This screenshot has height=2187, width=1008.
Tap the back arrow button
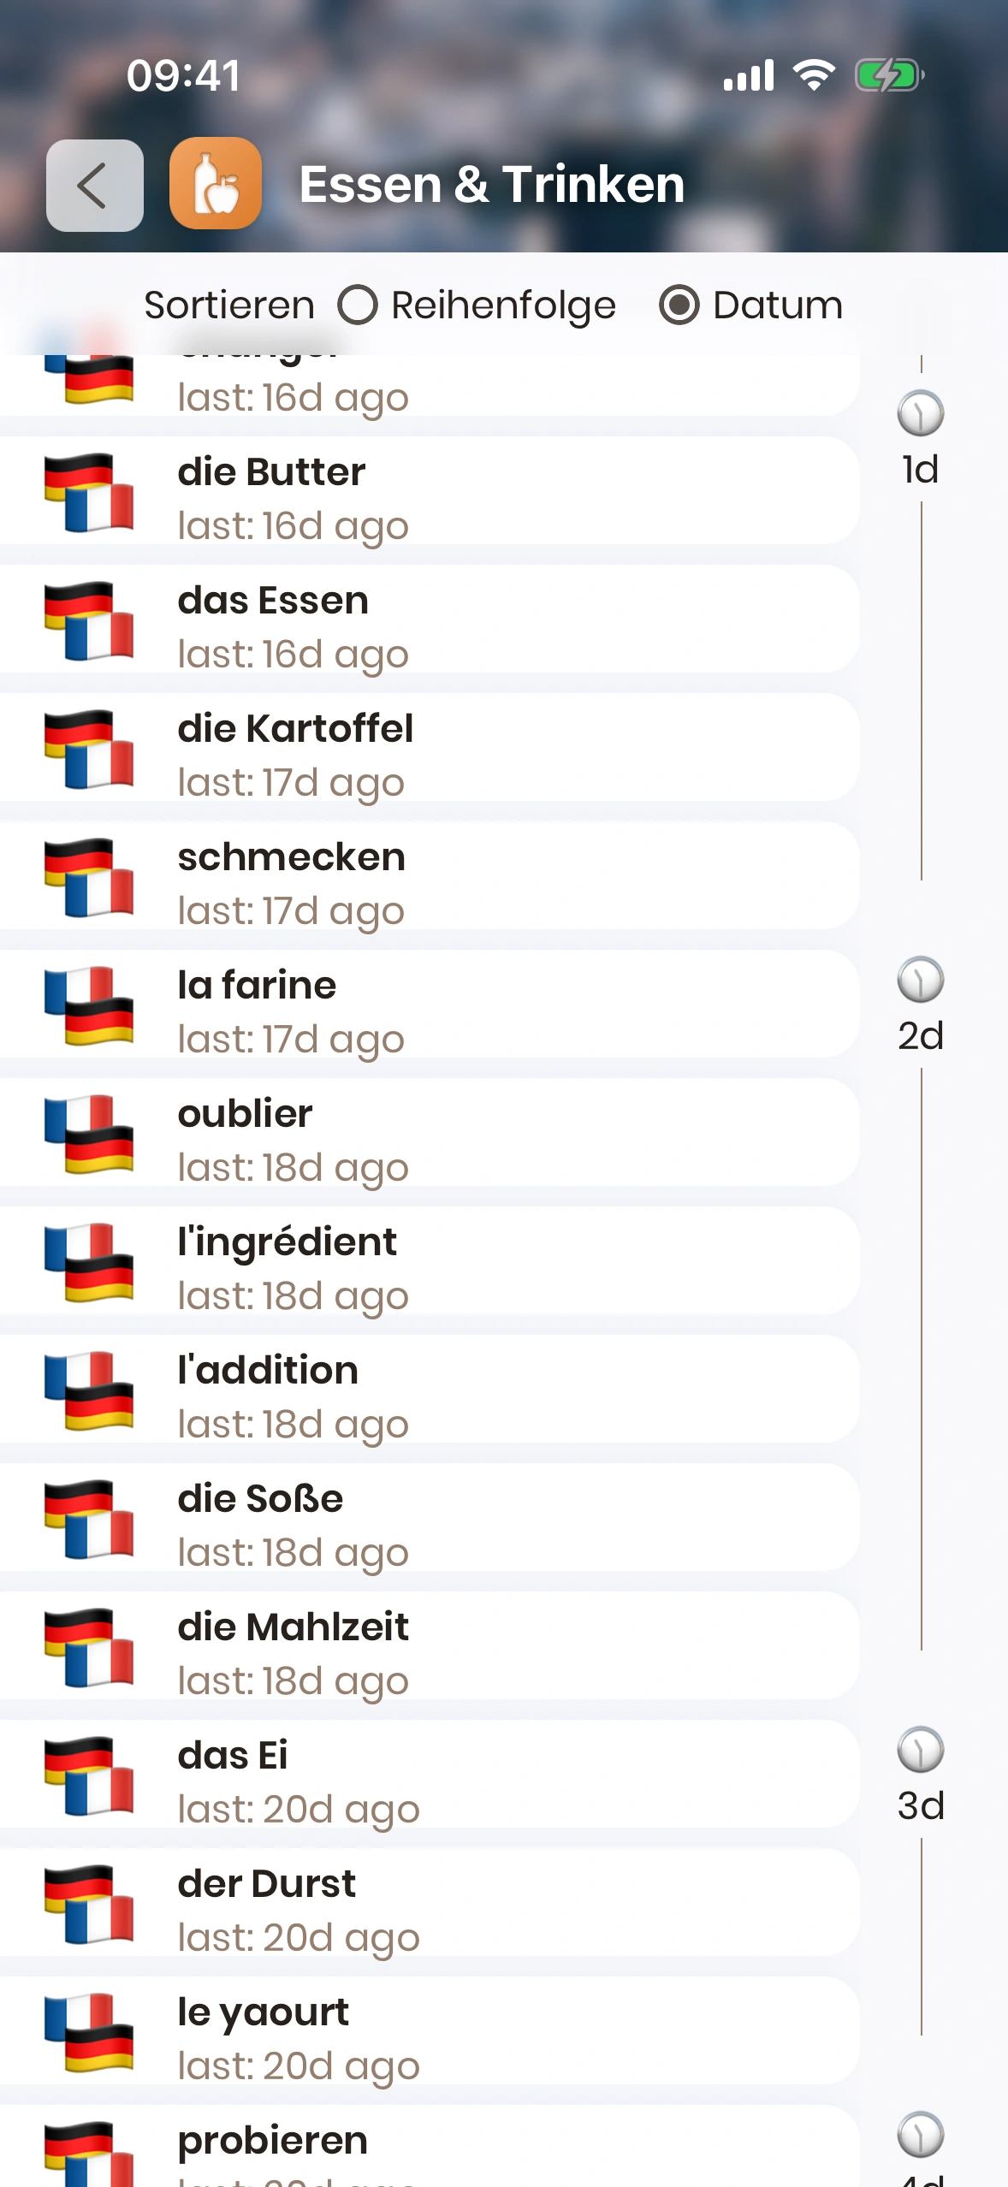point(94,186)
